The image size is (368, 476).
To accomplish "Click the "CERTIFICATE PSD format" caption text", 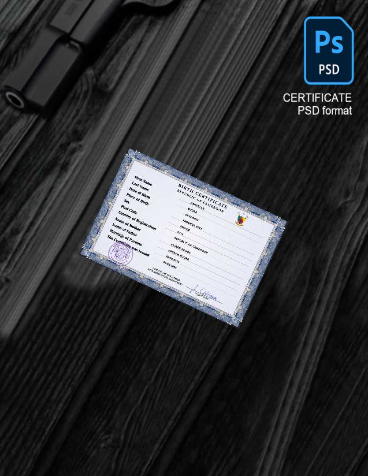I will pos(317,104).
